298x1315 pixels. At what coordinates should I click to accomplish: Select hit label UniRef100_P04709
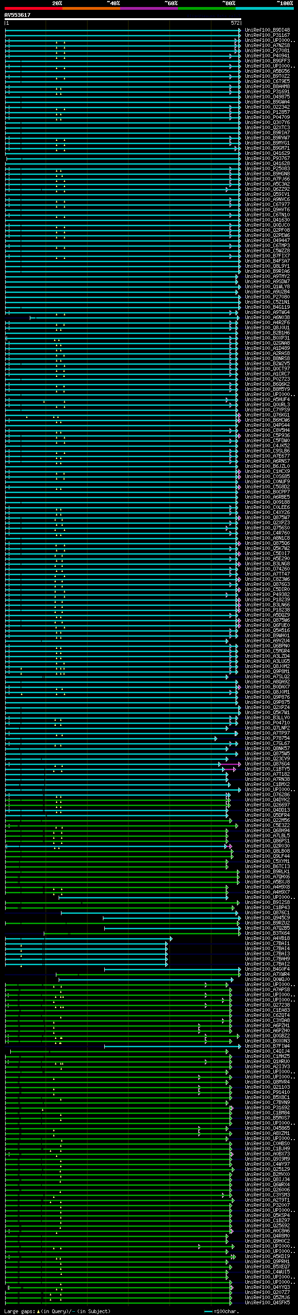pos(267,117)
